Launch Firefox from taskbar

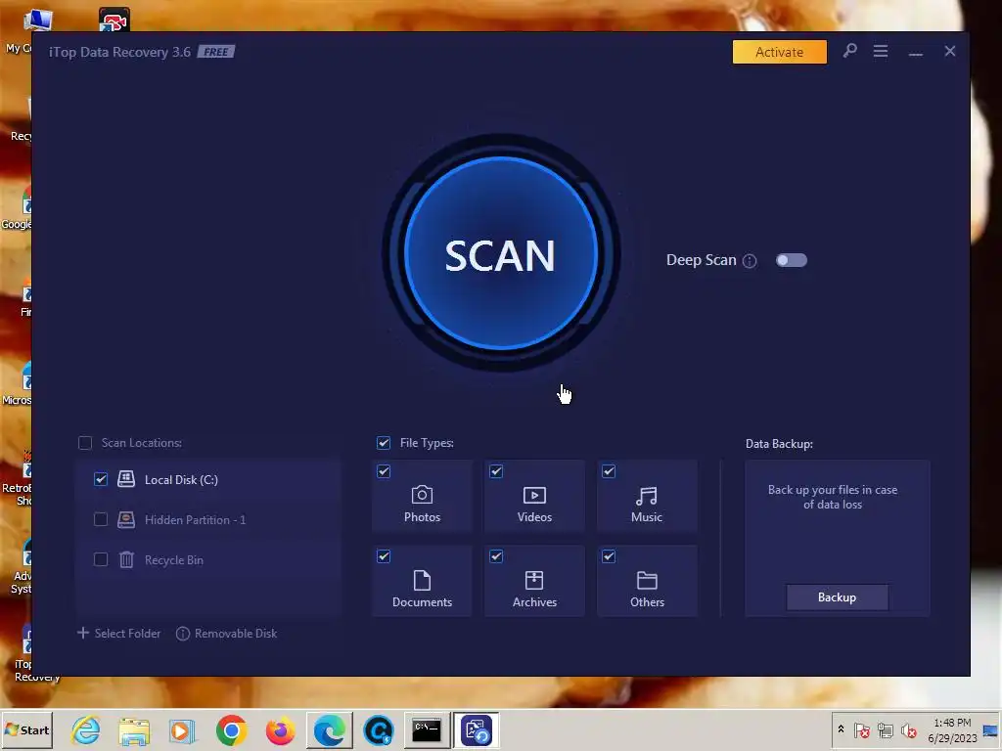pos(280,730)
